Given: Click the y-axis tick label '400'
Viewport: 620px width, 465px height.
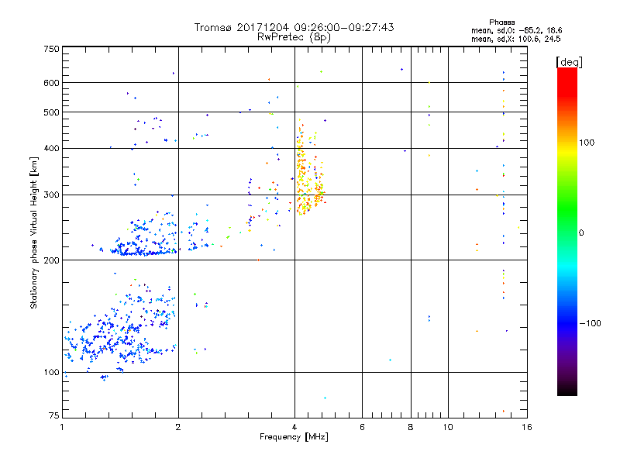Looking at the screenshot, I should pos(52,148).
